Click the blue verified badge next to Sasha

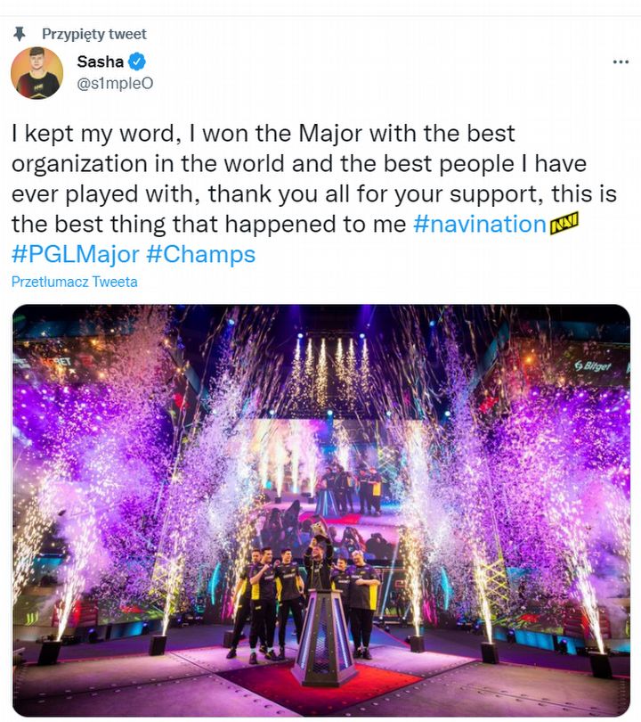(x=136, y=62)
